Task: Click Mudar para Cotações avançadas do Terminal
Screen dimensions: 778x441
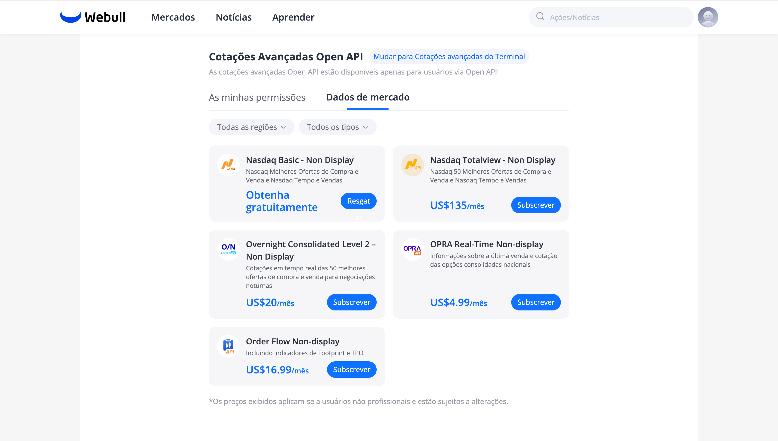Action: [449, 57]
